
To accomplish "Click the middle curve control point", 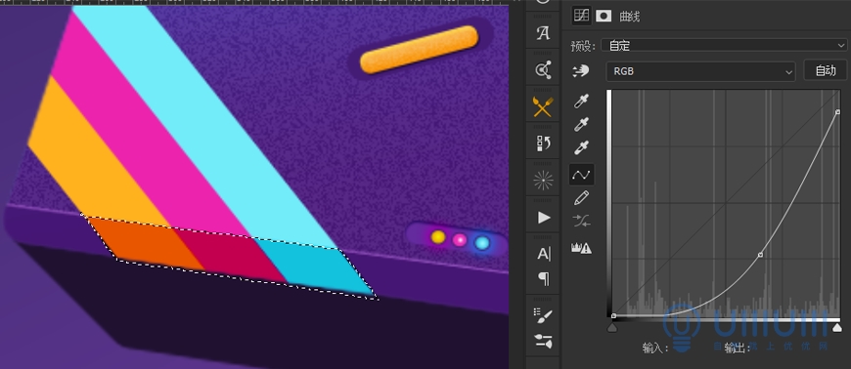I will [x=760, y=254].
